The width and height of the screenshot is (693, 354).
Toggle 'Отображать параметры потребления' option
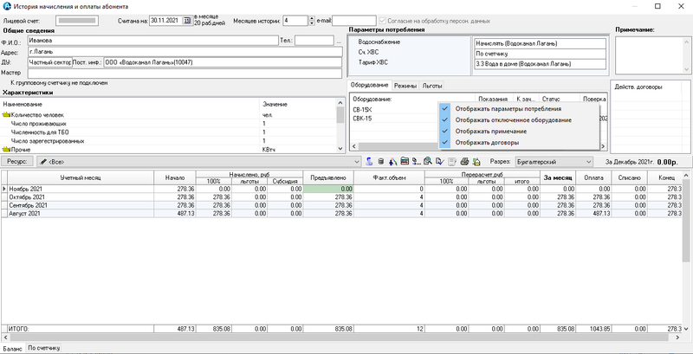(508, 109)
